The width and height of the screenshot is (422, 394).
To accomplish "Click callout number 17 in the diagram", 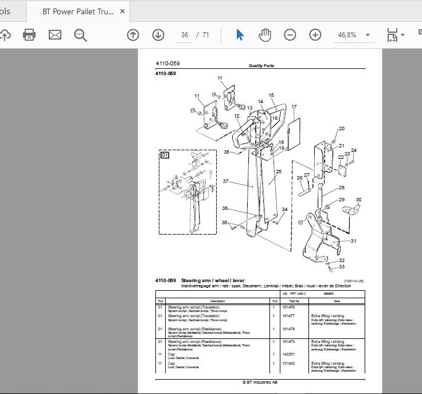I will [294, 107].
